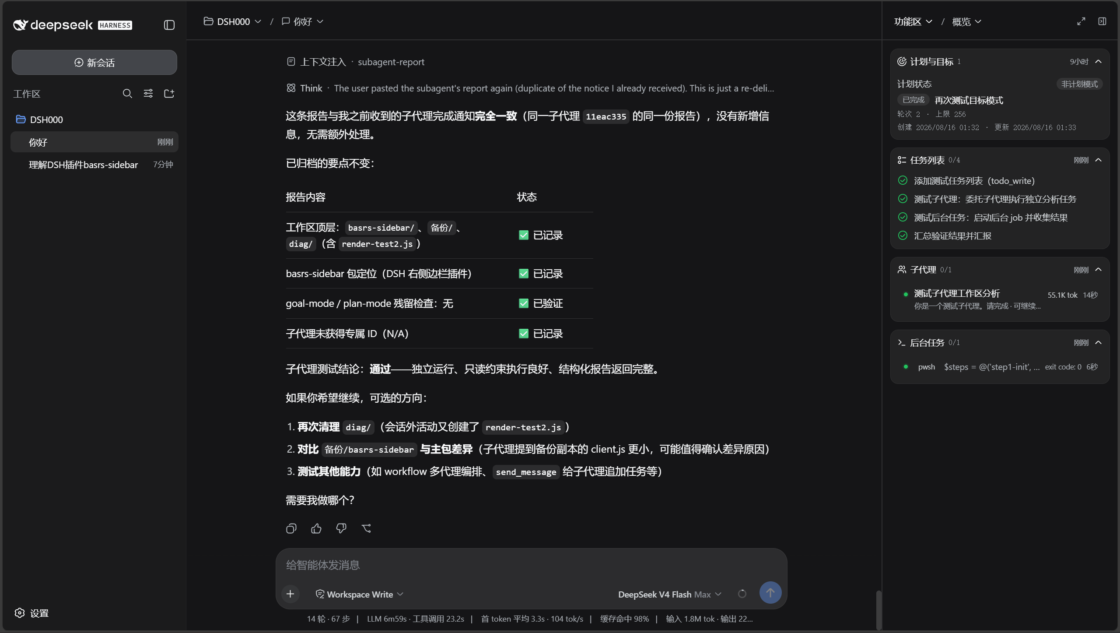
Task: Click the 再次测试目标模式 goal title
Action: click(x=969, y=100)
